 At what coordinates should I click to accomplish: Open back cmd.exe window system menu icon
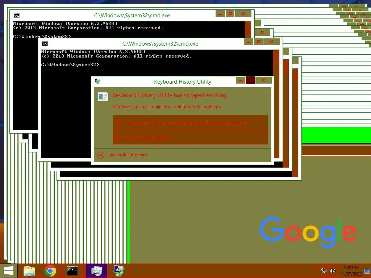[x=17, y=16]
